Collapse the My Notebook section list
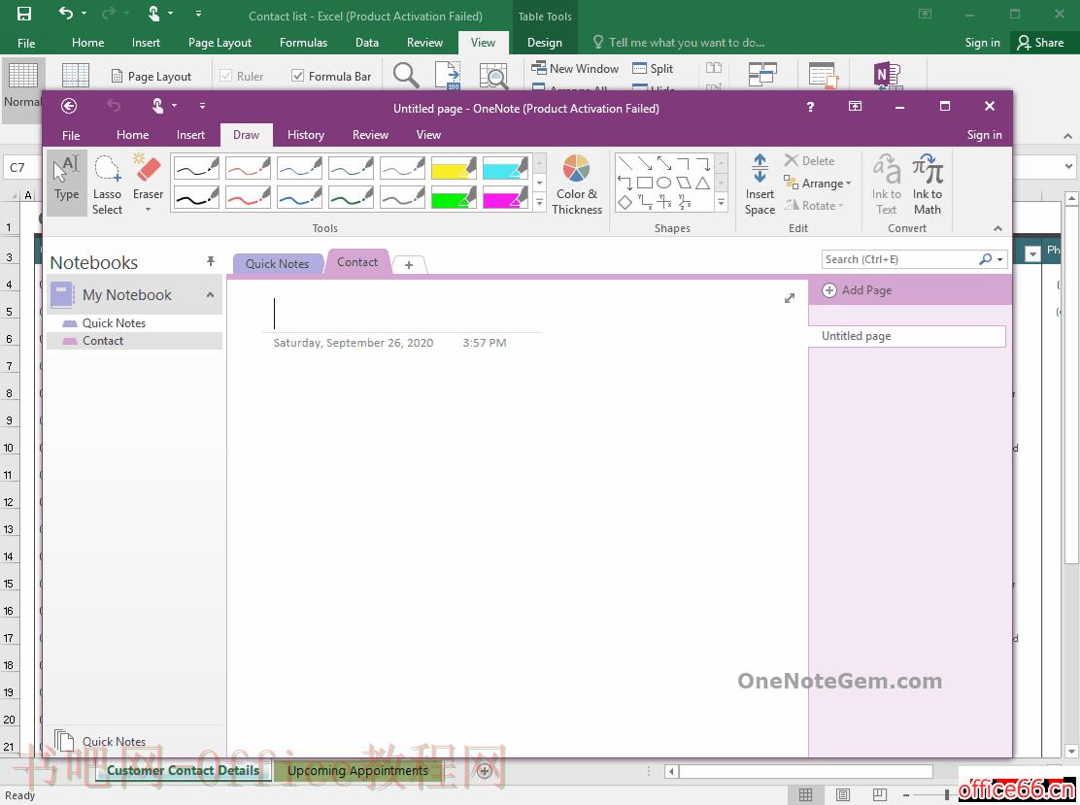1080x805 pixels. tap(210, 295)
